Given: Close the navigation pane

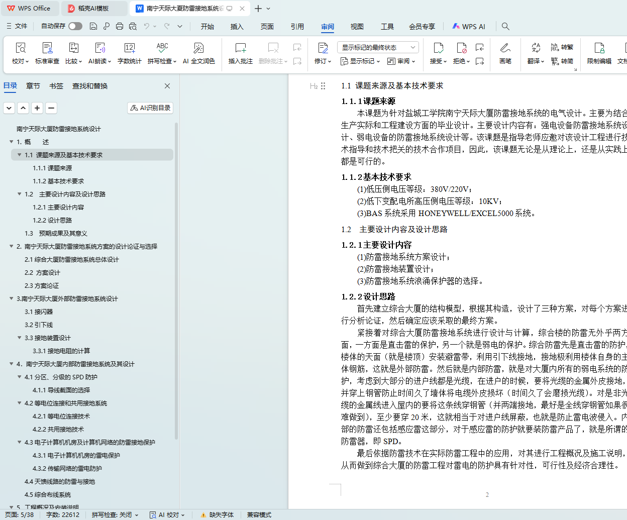Looking at the screenshot, I should point(167,86).
